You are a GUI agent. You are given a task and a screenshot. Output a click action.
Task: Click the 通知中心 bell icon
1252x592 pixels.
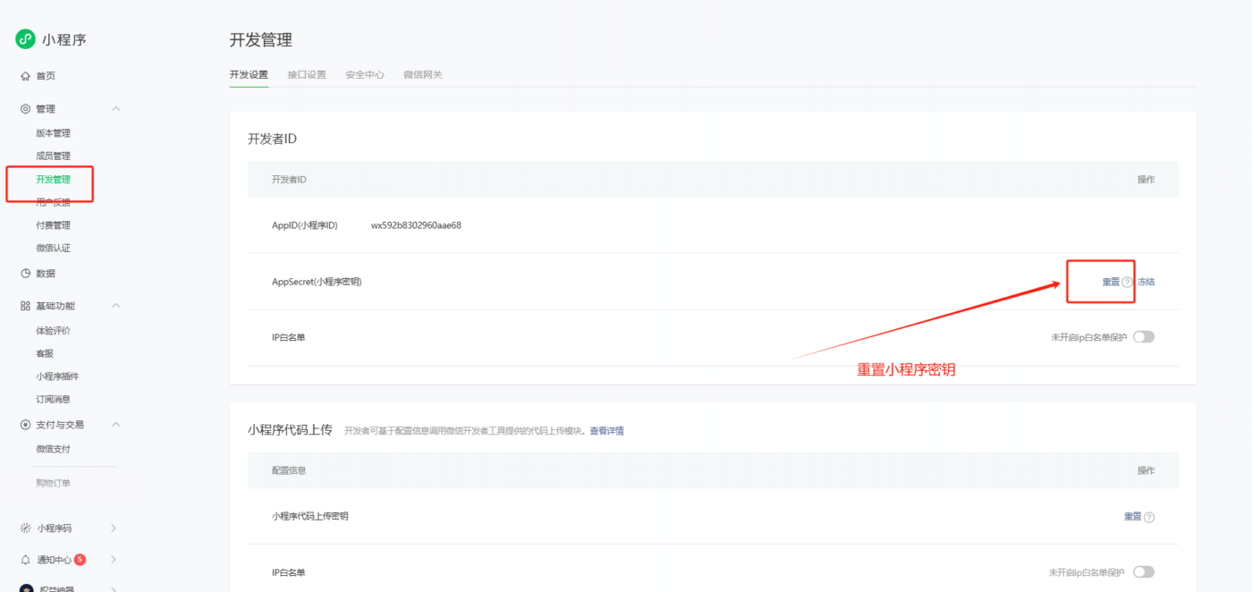pyautogui.click(x=25, y=560)
